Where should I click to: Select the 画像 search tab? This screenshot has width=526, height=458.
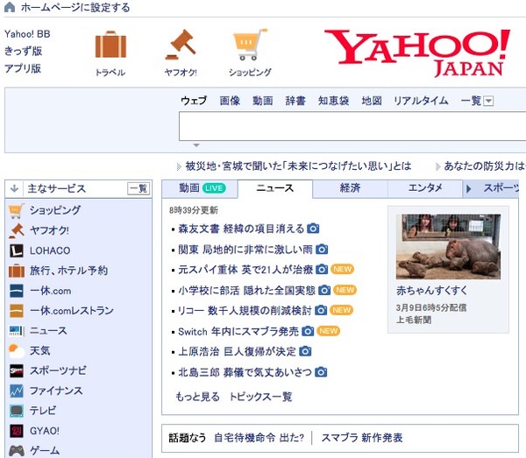click(230, 101)
